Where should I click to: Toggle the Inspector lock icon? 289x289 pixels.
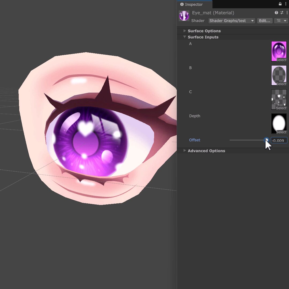(x=280, y=4)
